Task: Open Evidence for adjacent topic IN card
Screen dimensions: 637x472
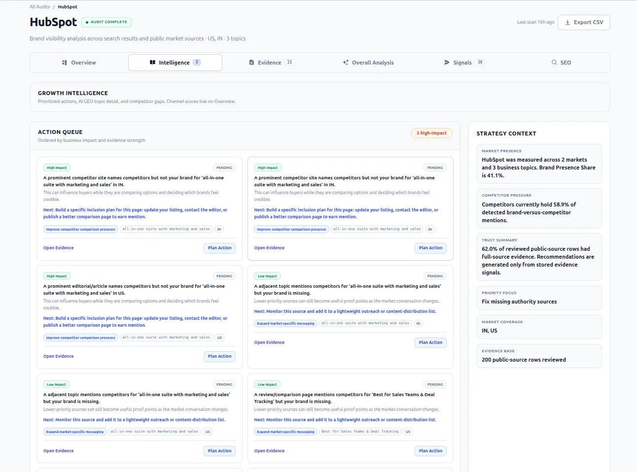Action: coord(269,342)
